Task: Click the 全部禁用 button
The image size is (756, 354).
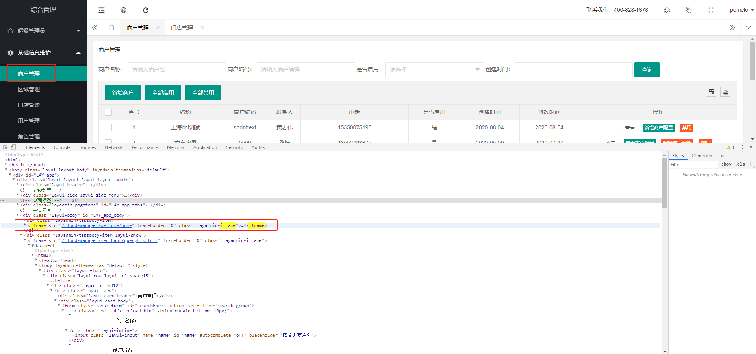Action: pyautogui.click(x=203, y=93)
